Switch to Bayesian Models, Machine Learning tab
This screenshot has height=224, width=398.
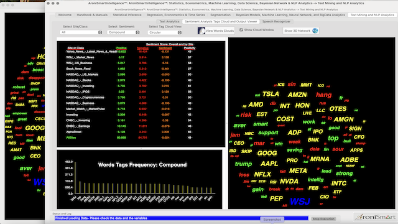pyautogui.click(x=290, y=15)
